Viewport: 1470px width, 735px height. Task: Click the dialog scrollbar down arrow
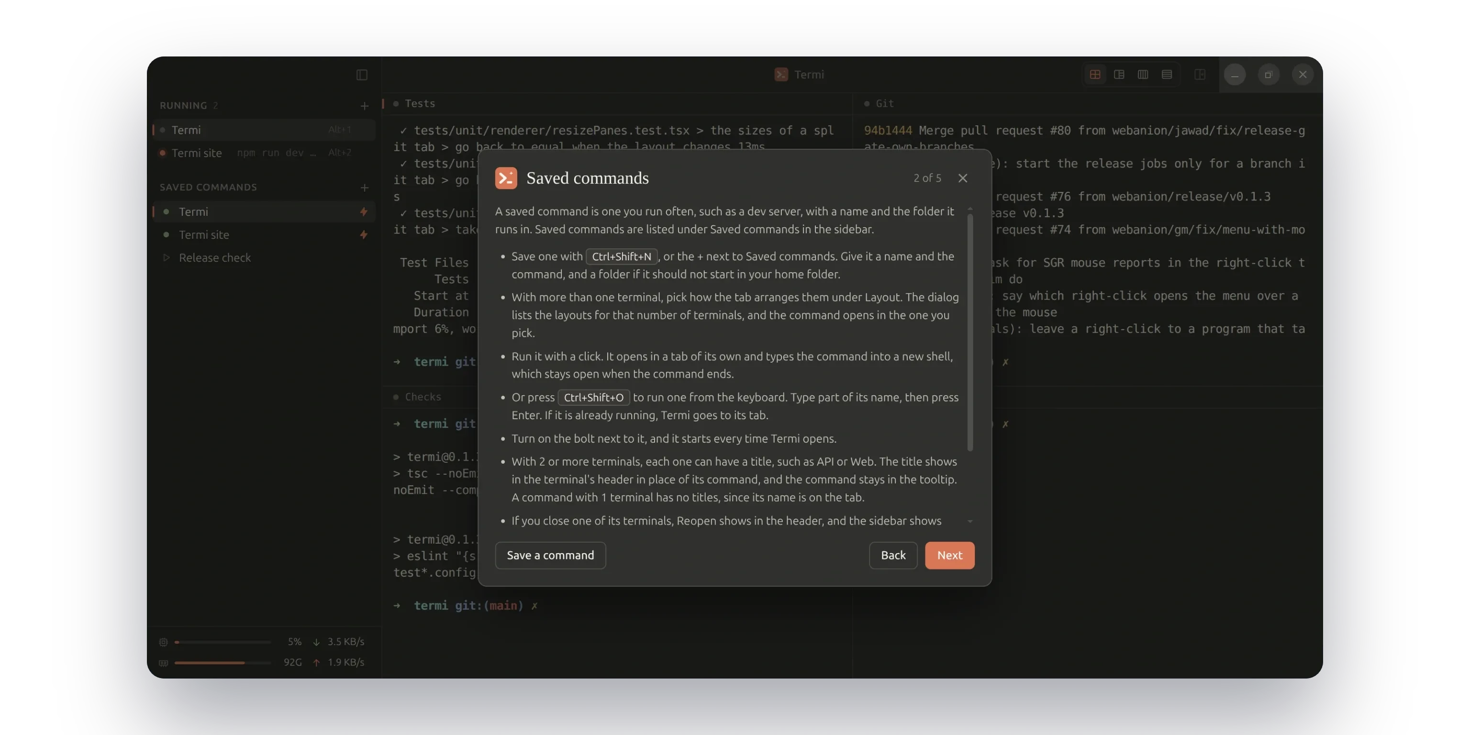969,521
